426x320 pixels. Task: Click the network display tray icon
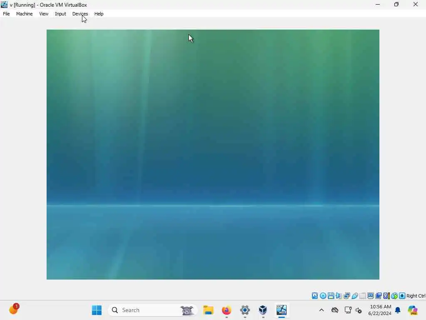click(348, 310)
